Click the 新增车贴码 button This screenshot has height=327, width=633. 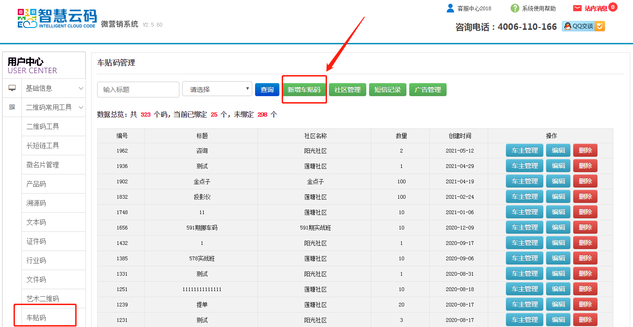click(x=304, y=90)
